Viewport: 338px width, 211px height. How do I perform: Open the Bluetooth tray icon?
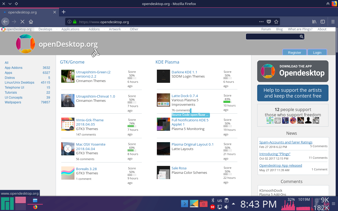click(213, 200)
